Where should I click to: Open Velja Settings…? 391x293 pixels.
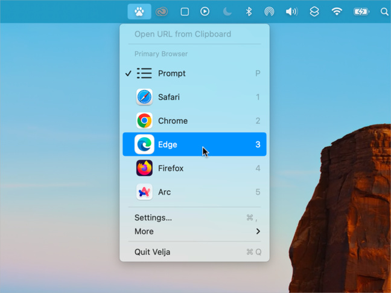(194, 217)
